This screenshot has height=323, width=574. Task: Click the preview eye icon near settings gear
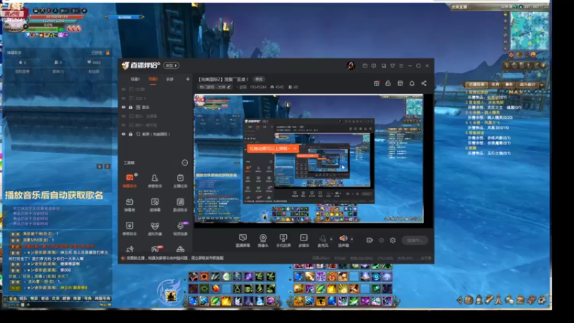[x=382, y=240]
